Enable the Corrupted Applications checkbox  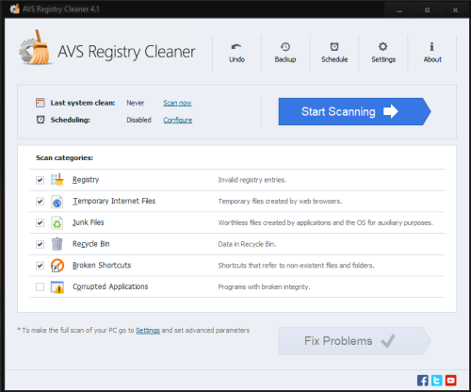pos(40,286)
